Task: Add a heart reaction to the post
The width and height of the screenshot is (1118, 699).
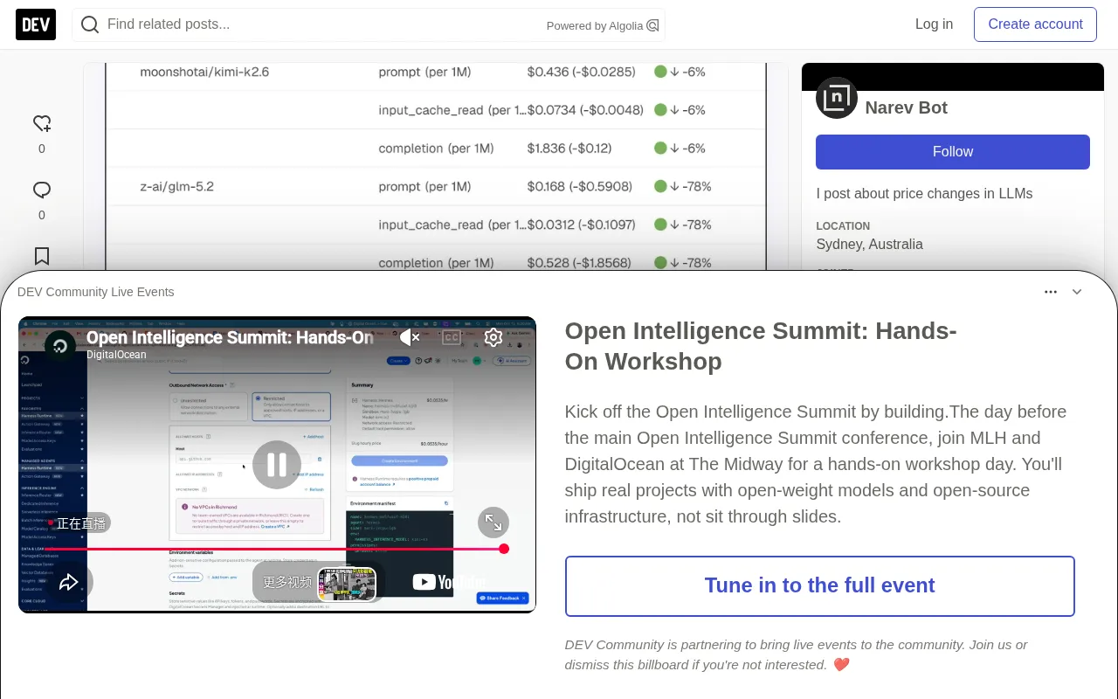Action: point(42,124)
